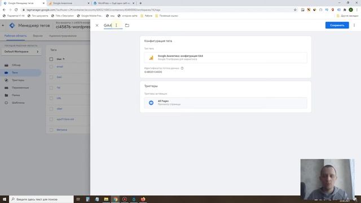The width and height of the screenshot is (361, 203).
Task: Click the back arrow beside Tag Manager logo
Action: (3, 25)
